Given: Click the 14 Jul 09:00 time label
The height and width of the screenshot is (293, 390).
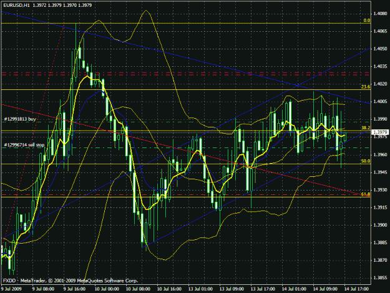Looking at the screenshot, I should [x=325, y=289].
